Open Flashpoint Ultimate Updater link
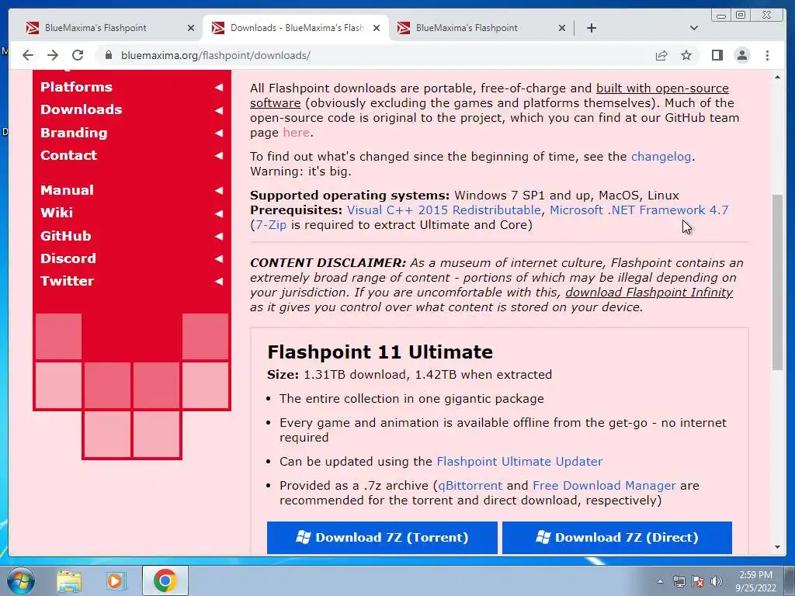The width and height of the screenshot is (795, 596). [x=519, y=462]
